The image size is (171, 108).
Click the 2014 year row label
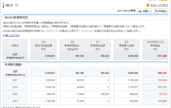[15, 101]
